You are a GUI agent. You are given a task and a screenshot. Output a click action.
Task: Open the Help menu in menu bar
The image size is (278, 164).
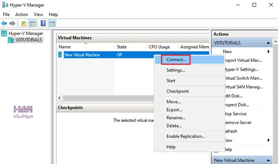(53, 14)
